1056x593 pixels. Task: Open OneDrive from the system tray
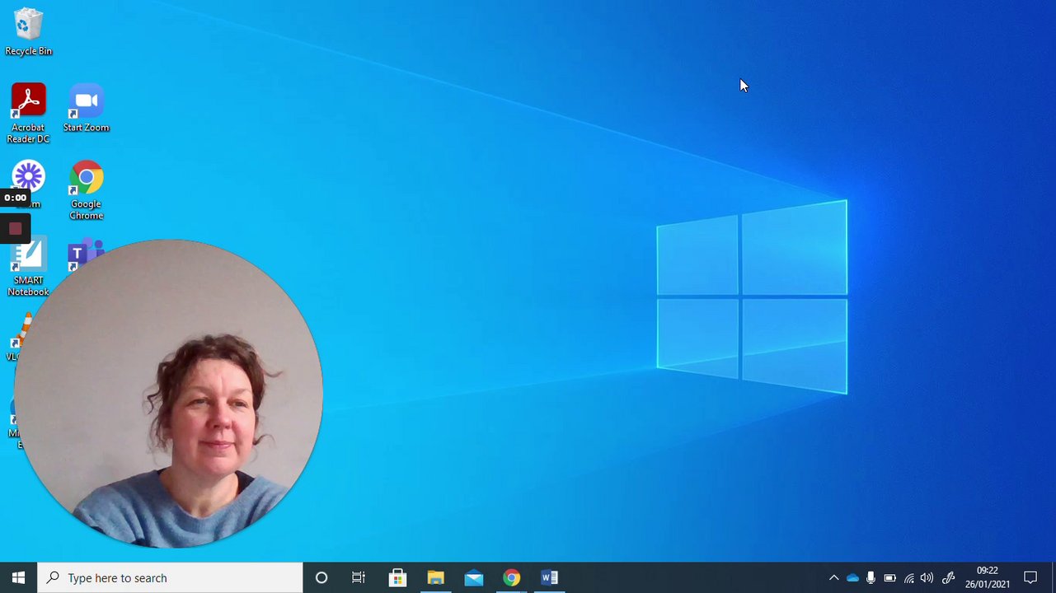tap(852, 577)
